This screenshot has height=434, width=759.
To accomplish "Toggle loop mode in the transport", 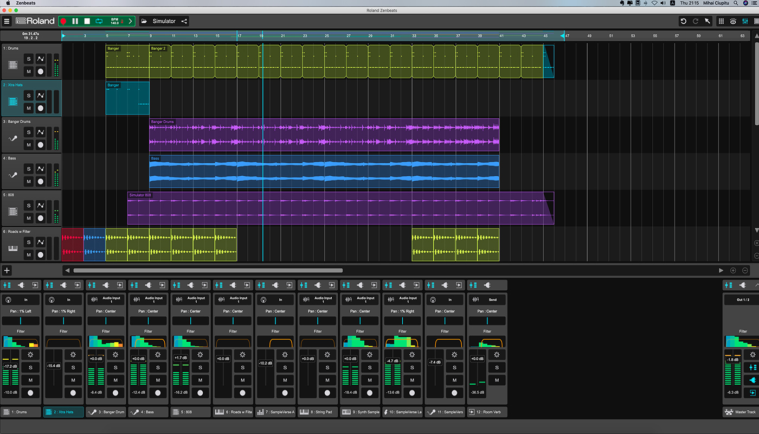I will (x=99, y=21).
